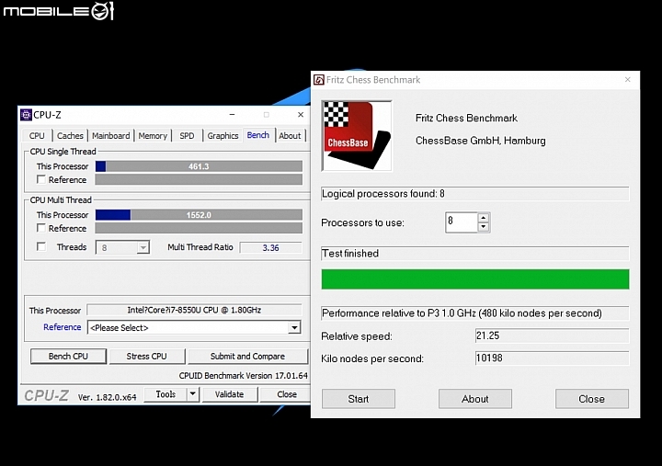This screenshot has width=662, height=466.
Task: Open the Mainboard tab
Action: click(111, 135)
